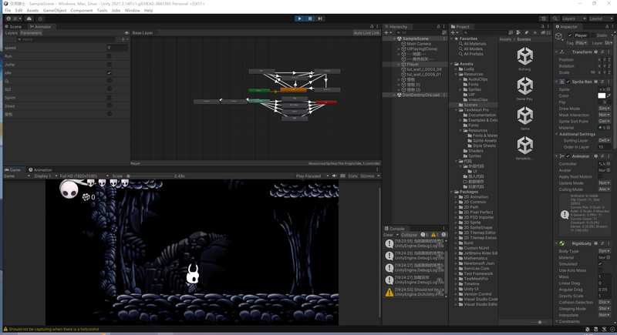Toggle Collapse in the Console
617x335 pixels.
click(x=409, y=235)
